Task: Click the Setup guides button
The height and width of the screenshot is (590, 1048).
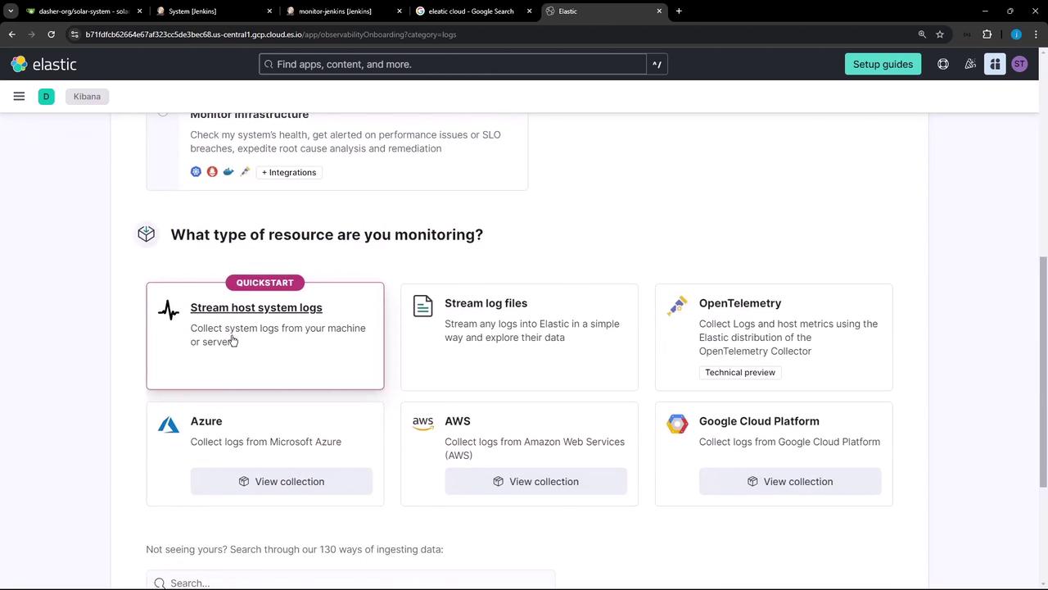Action: coord(883,64)
